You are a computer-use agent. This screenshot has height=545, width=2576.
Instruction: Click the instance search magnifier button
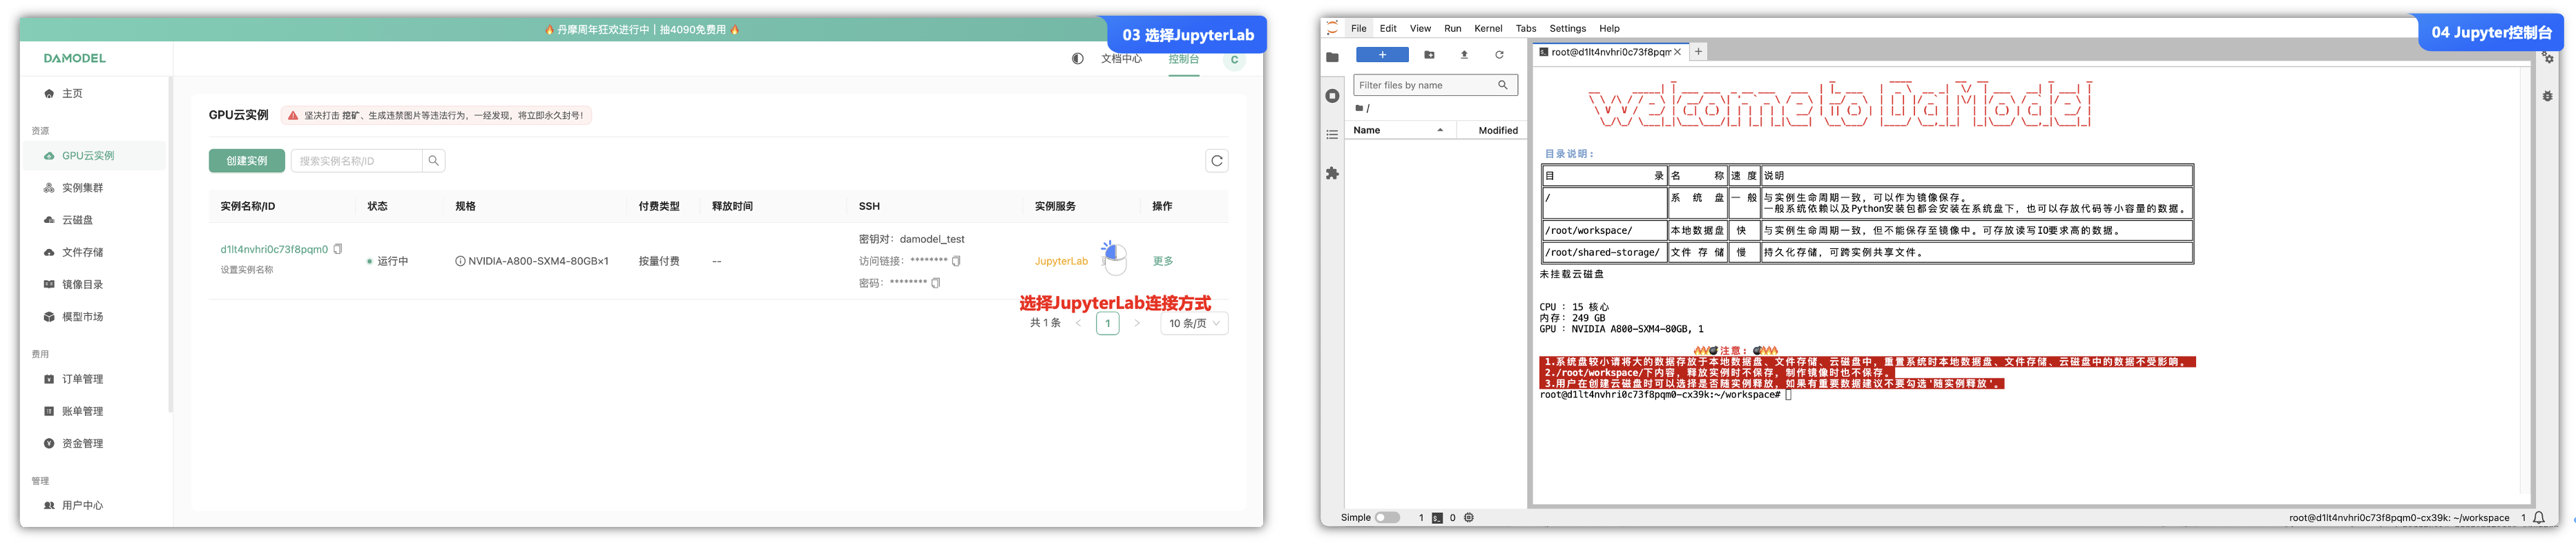click(x=433, y=161)
